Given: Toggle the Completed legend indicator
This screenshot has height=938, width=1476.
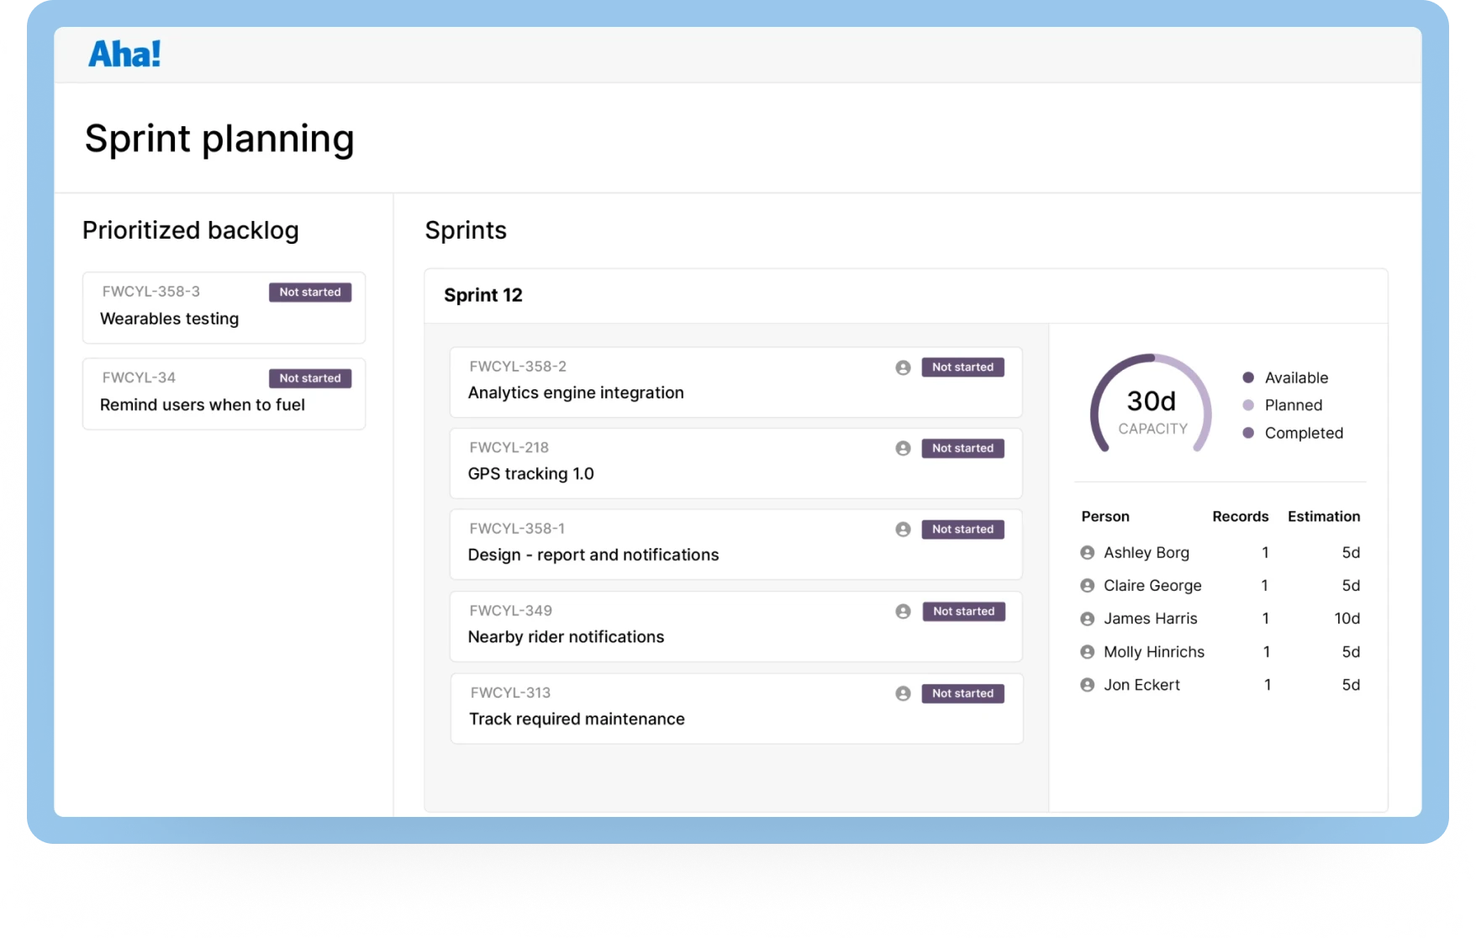Looking at the screenshot, I should coord(1249,433).
